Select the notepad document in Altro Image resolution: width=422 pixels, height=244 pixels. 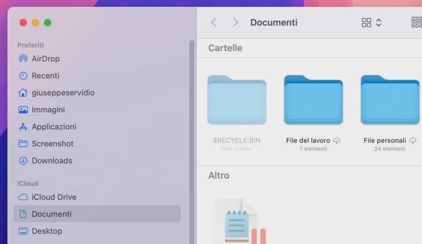click(240, 221)
